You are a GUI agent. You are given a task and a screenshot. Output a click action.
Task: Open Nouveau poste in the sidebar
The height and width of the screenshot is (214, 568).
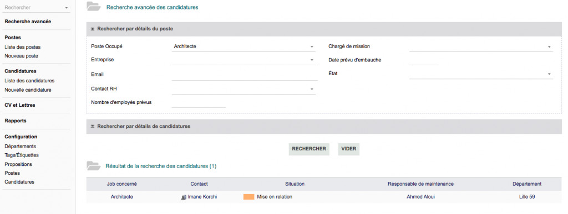(x=22, y=56)
